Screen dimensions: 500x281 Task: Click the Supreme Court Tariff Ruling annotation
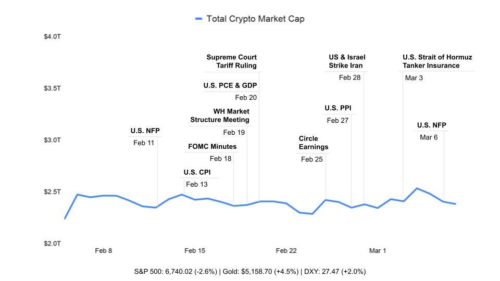tap(232, 61)
